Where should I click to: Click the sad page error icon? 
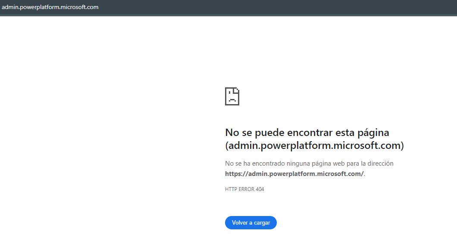pyautogui.click(x=232, y=96)
